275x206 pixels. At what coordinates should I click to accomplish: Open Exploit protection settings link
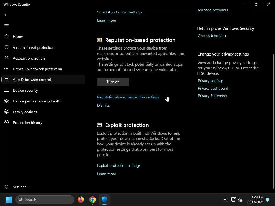pyautogui.click(x=119, y=165)
